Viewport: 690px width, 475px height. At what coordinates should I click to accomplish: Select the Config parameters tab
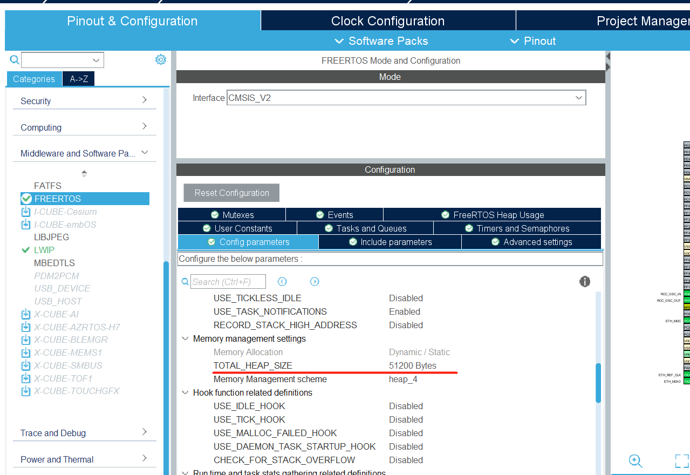click(248, 242)
